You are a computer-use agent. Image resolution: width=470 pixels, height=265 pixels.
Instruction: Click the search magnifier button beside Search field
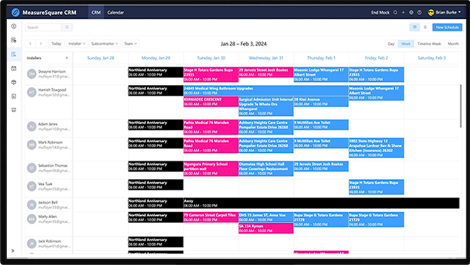pos(67,27)
